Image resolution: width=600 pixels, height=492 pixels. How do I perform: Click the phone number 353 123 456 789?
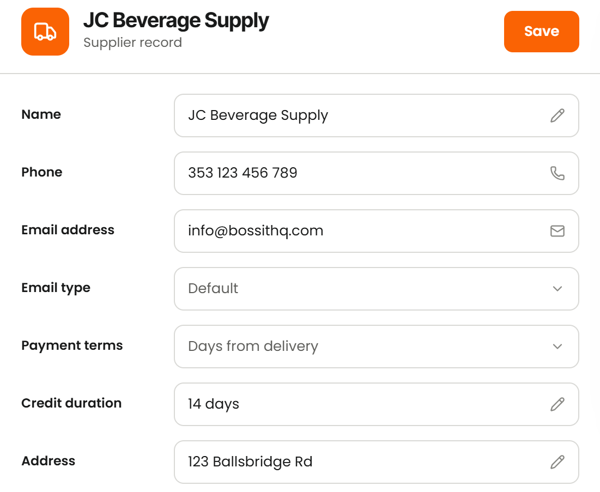coord(243,173)
